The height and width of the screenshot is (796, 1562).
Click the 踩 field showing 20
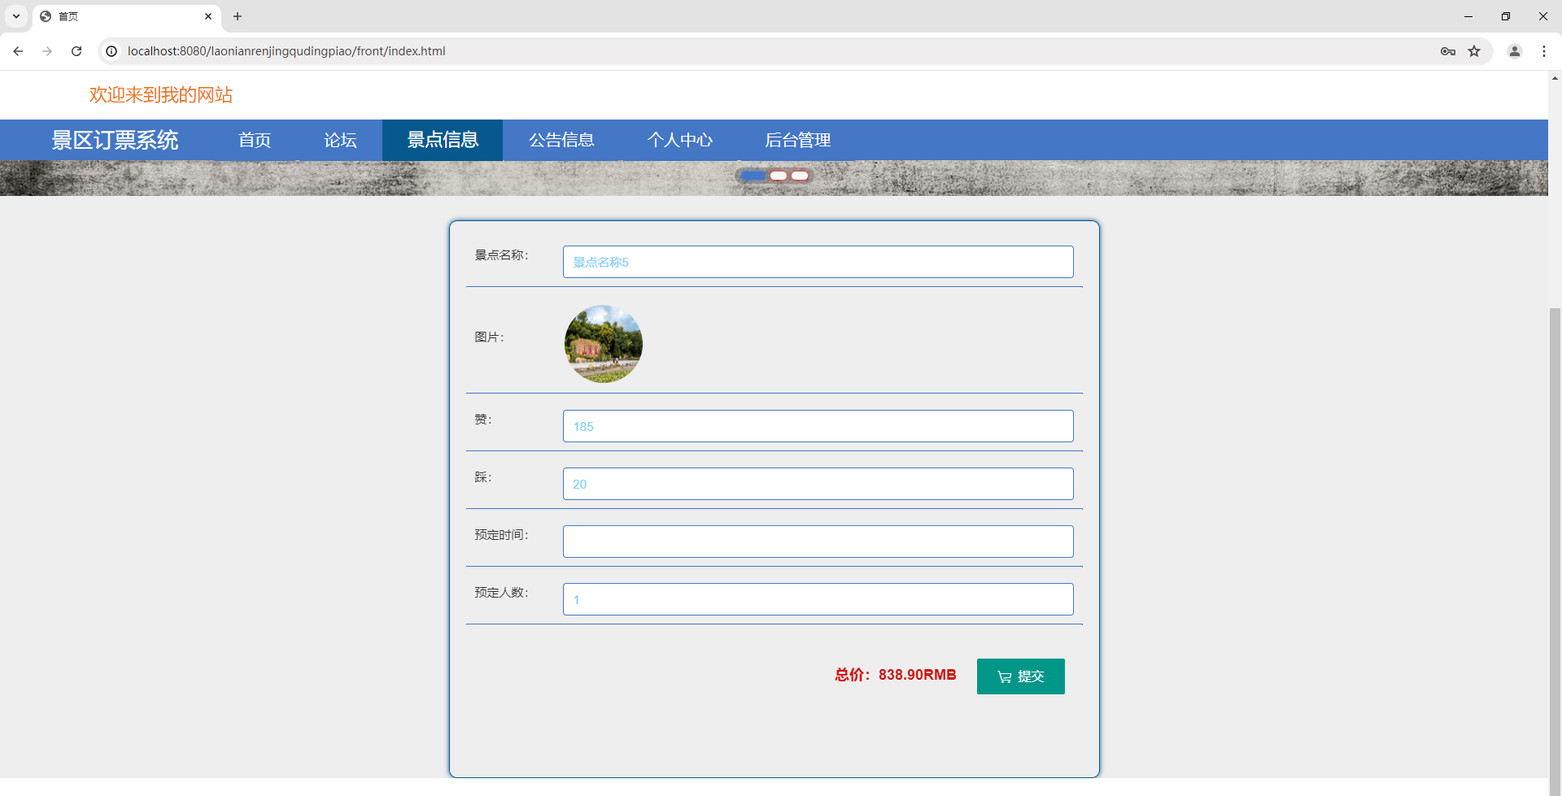pyautogui.click(x=818, y=484)
